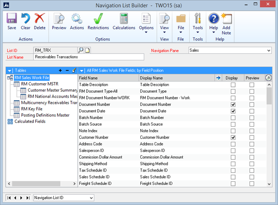
Task: Go to first record navigation button
Action: point(9,198)
